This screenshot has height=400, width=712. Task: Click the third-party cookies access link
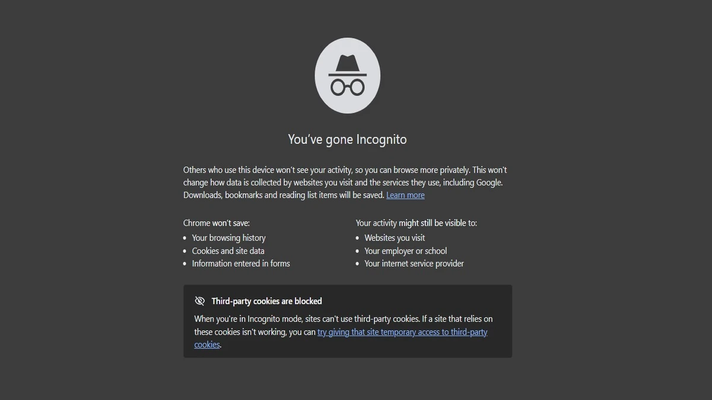(x=402, y=332)
